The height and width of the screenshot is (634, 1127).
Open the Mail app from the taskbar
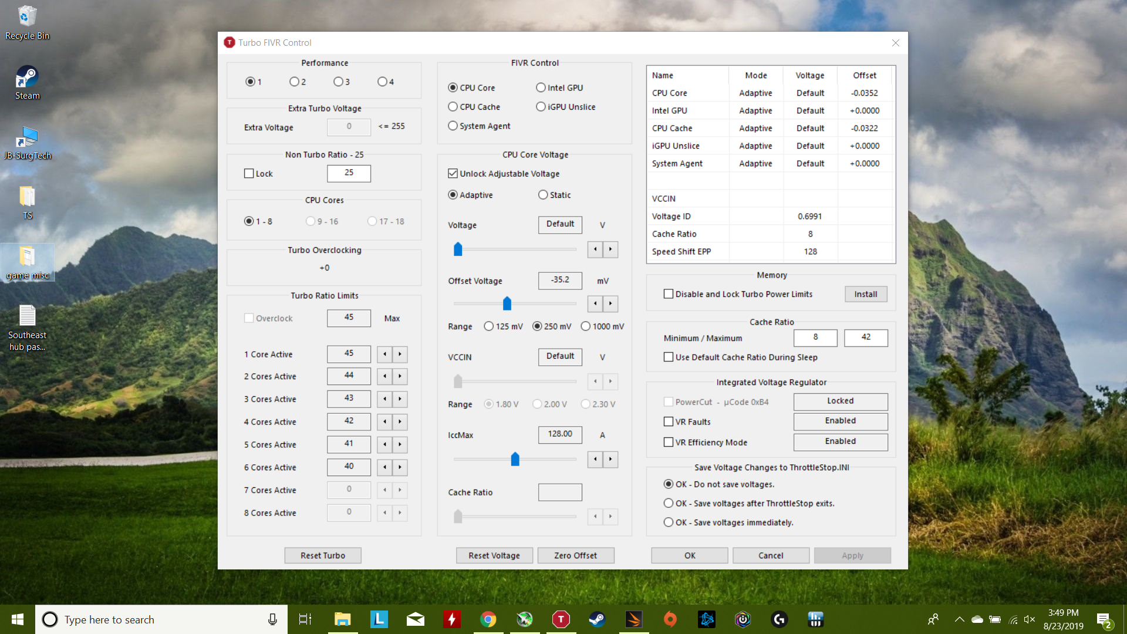415,619
